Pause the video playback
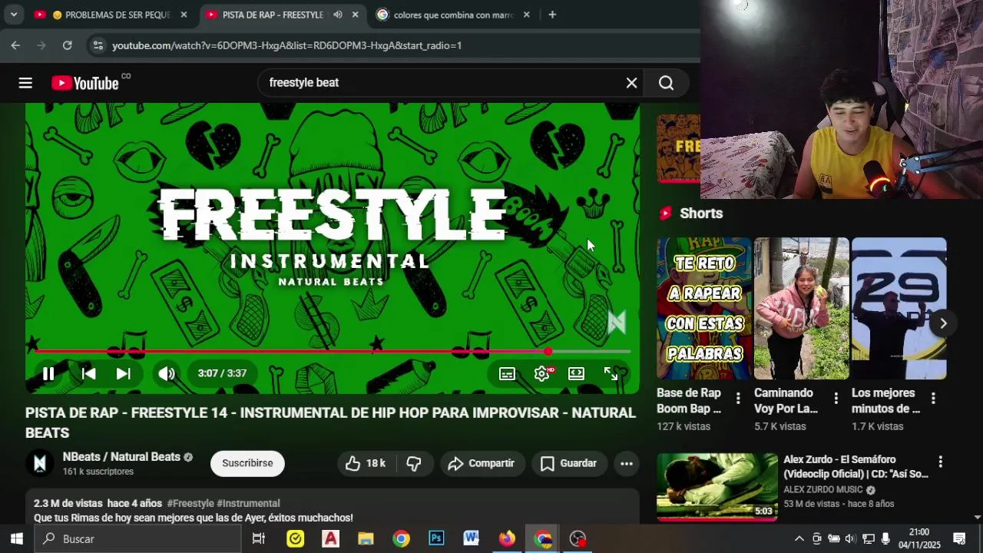983x553 pixels. click(x=48, y=374)
